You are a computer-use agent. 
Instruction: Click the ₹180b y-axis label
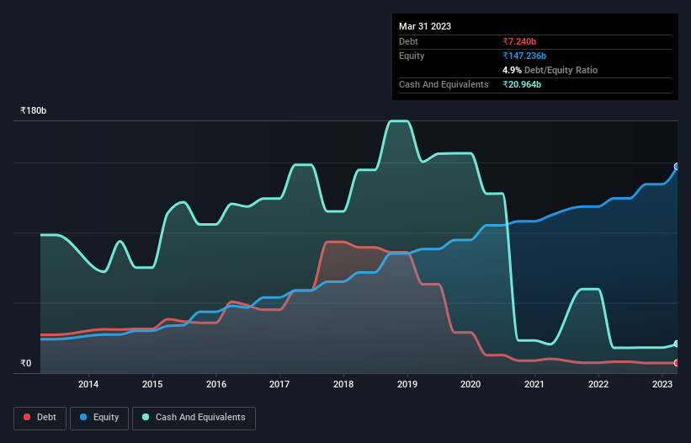[33, 110]
